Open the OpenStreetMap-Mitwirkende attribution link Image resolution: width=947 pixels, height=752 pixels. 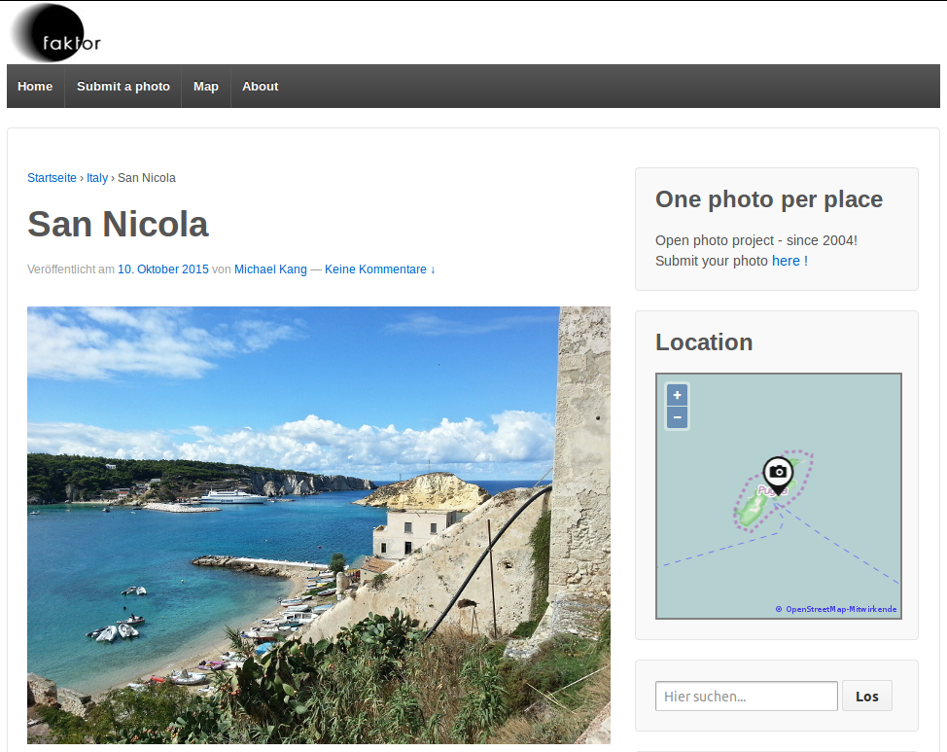[841, 609]
